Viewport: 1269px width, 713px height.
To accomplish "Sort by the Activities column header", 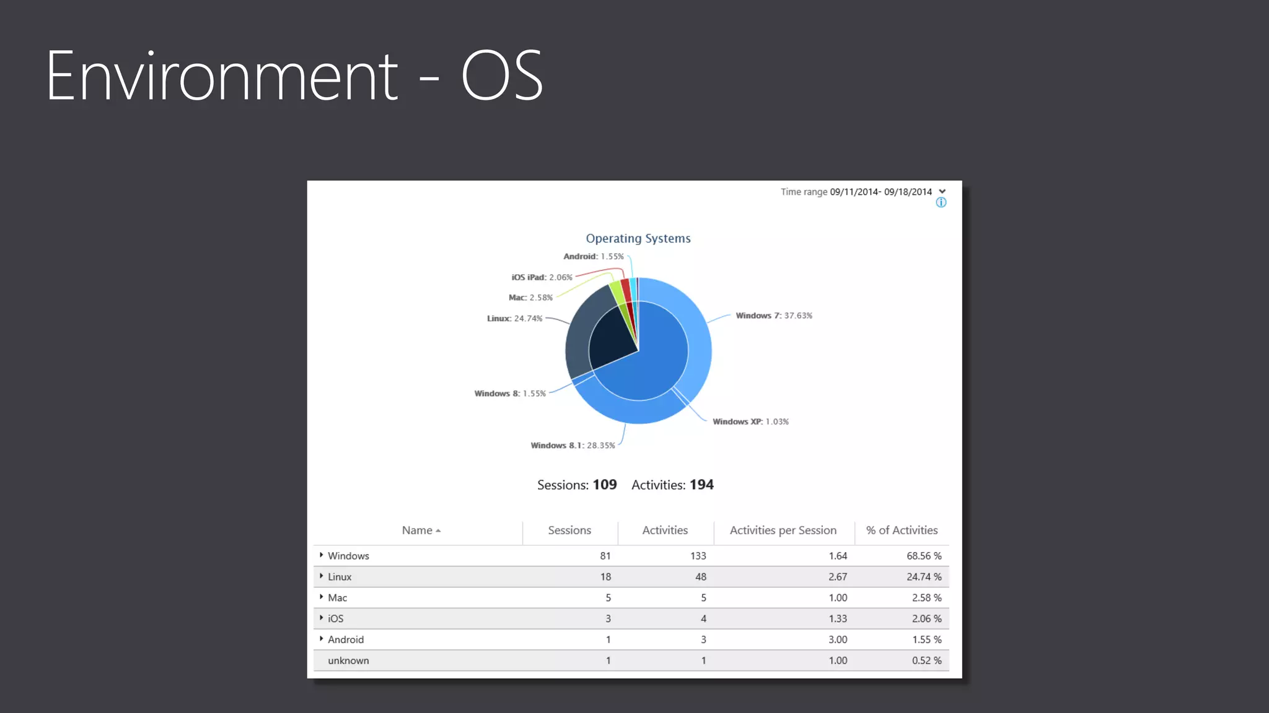I will click(665, 530).
